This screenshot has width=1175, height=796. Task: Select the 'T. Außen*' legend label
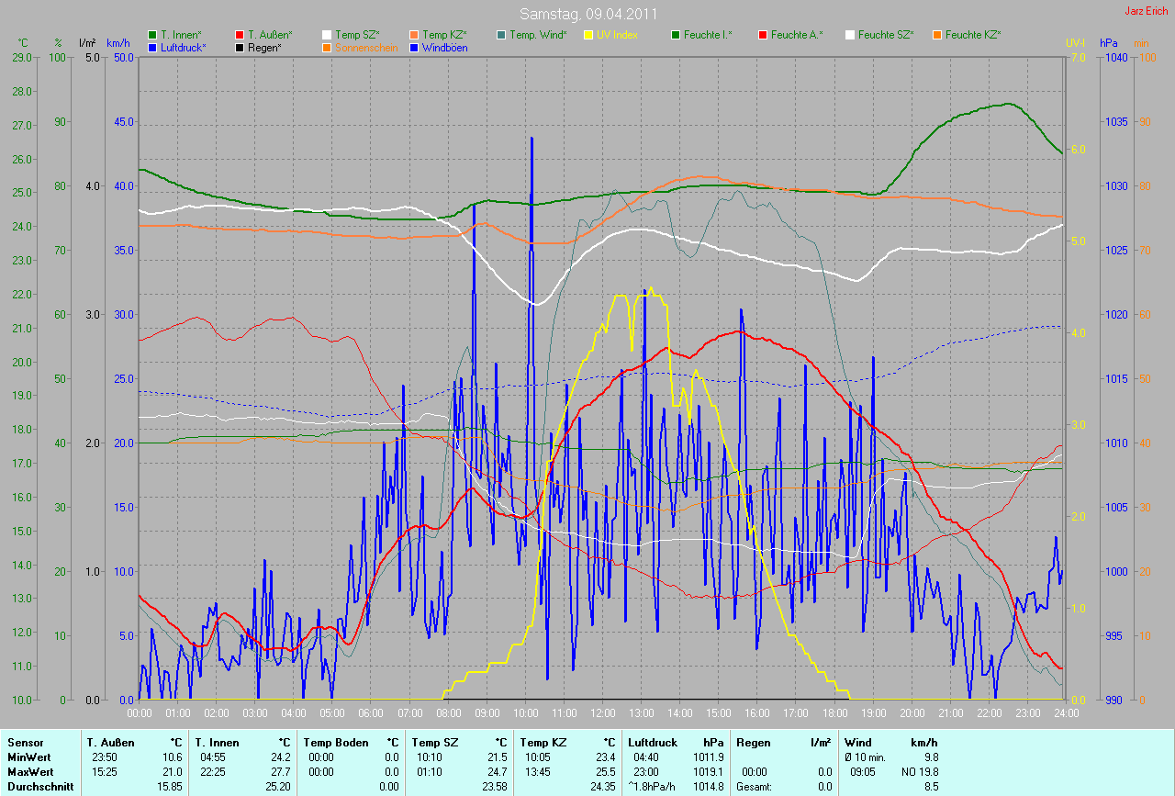point(270,35)
